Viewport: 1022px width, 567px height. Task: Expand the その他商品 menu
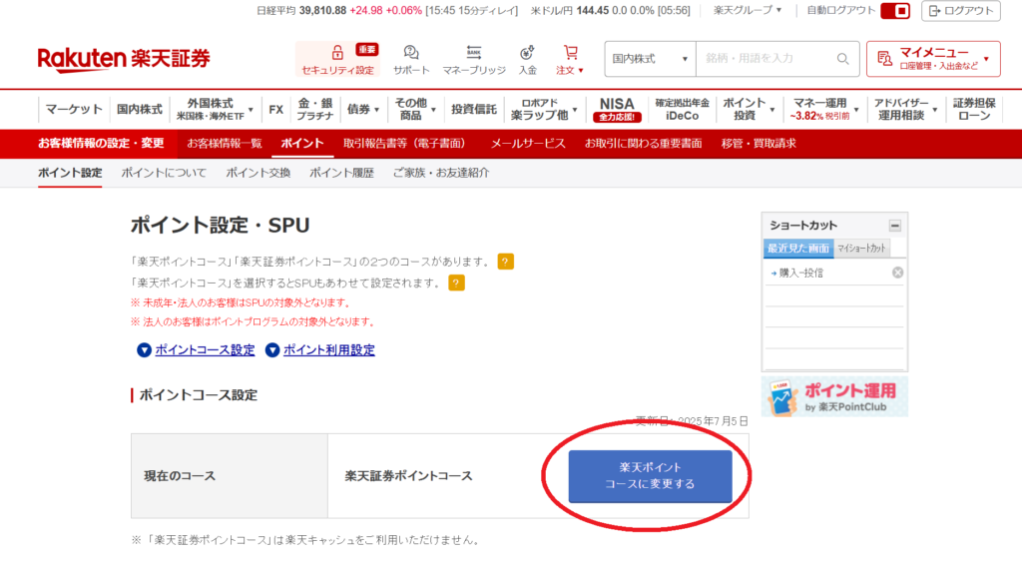coord(414,109)
